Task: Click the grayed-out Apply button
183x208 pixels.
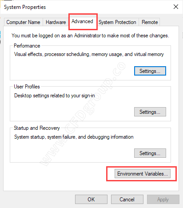Action: coord(163,200)
